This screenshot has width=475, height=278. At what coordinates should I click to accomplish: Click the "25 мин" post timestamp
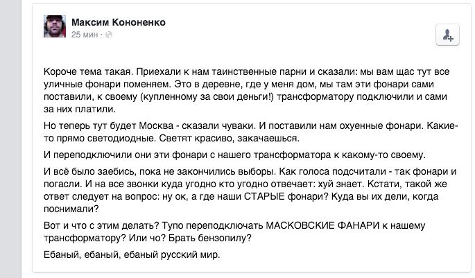(x=85, y=35)
